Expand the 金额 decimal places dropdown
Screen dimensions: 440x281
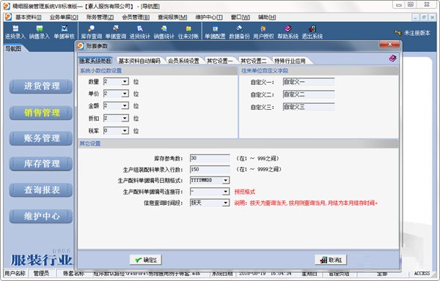click(125, 106)
